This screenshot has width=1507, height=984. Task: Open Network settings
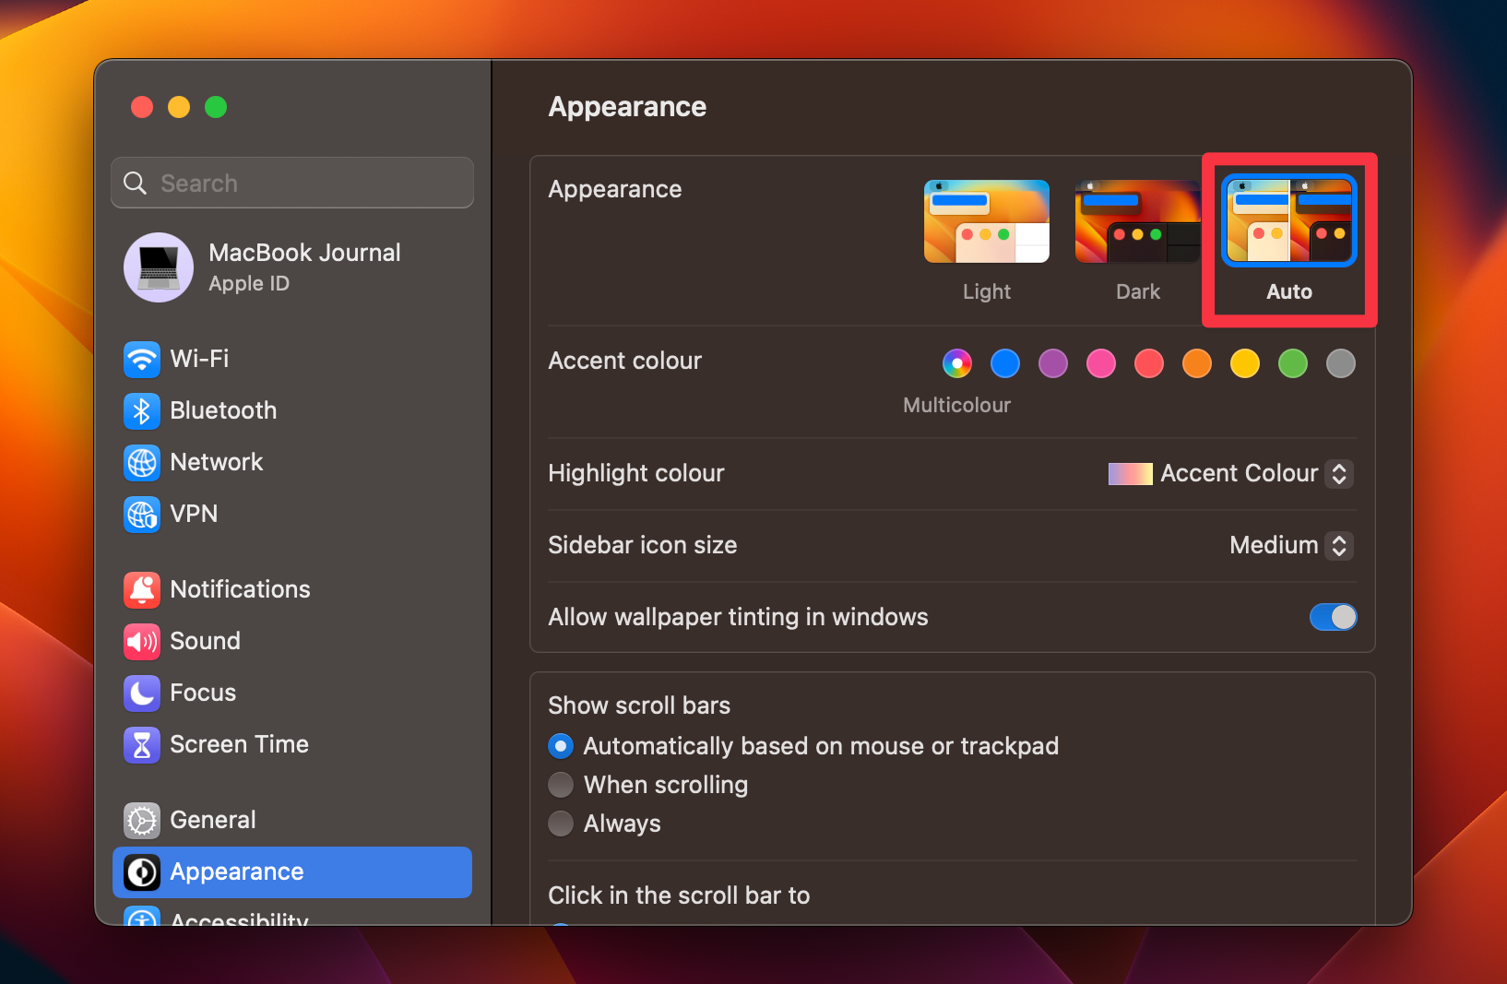pyautogui.click(x=216, y=462)
